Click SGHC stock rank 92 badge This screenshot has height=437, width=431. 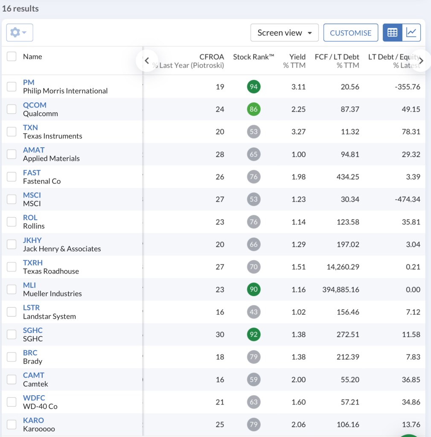click(x=253, y=335)
